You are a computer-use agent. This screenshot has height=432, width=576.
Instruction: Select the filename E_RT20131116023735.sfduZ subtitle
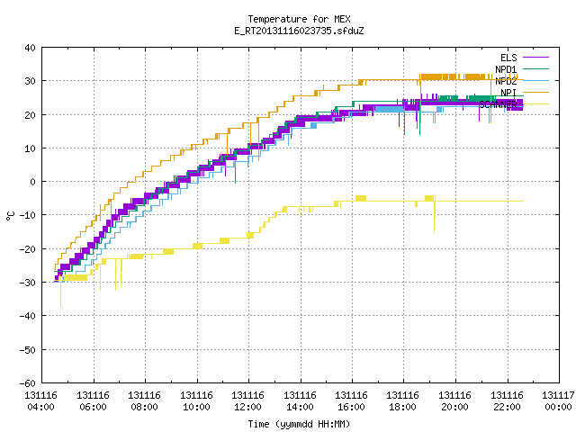pos(299,31)
